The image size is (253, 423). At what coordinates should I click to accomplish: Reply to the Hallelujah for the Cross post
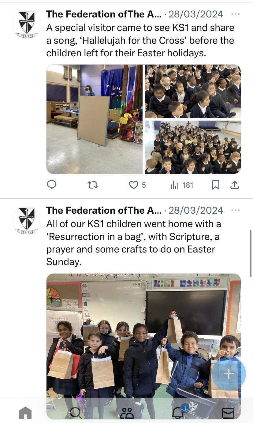pos(52,185)
